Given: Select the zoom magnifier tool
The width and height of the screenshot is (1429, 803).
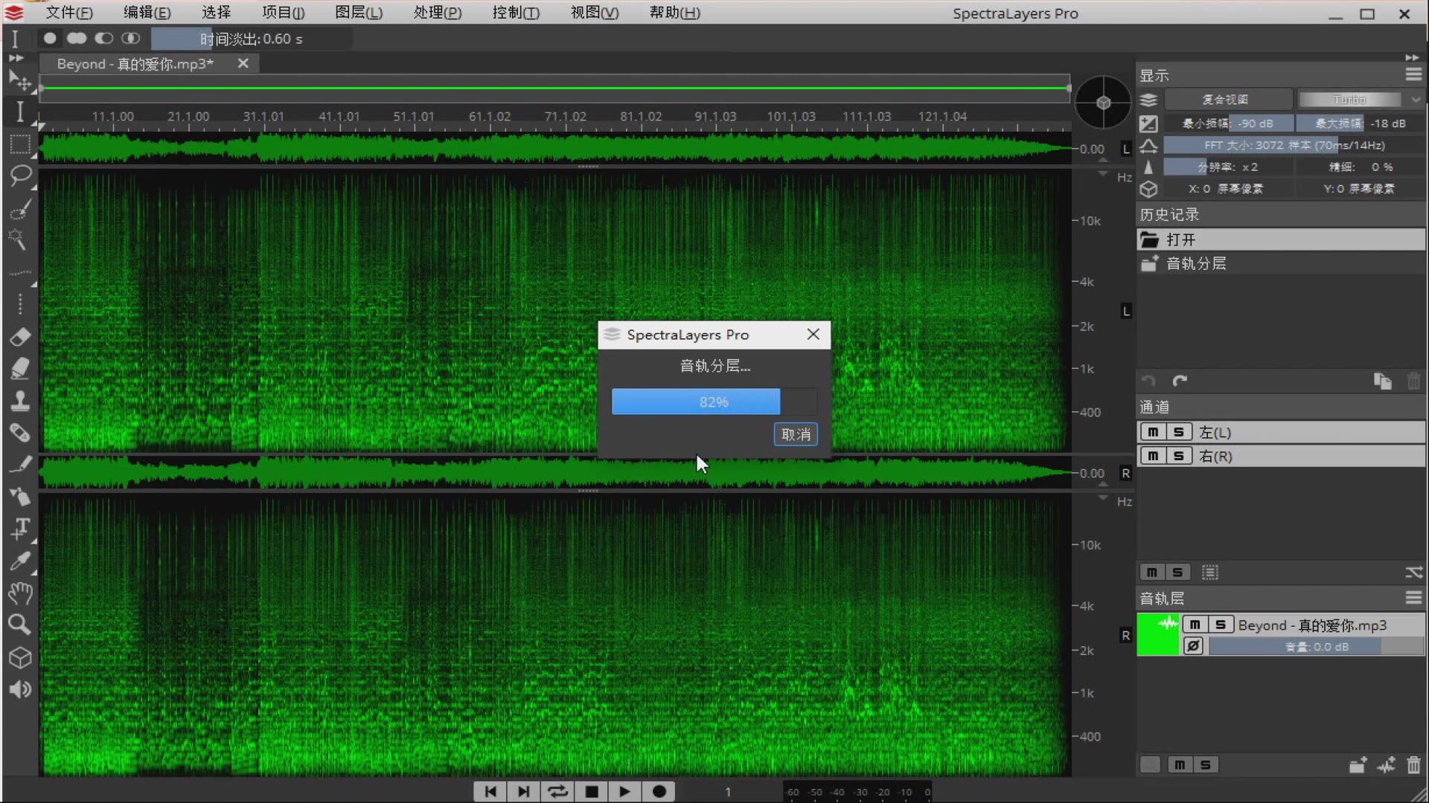Looking at the screenshot, I should click(x=20, y=625).
